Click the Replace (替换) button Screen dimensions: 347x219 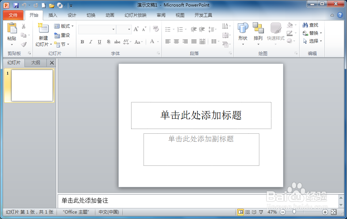point(312,33)
